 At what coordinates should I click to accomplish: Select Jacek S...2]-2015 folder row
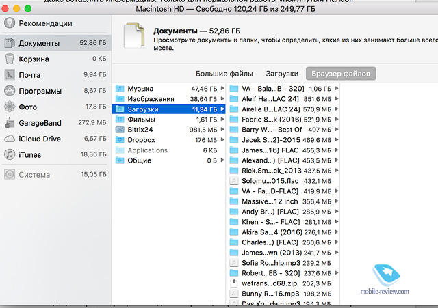(283, 140)
